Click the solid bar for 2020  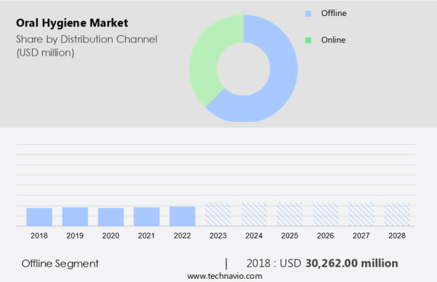(111, 217)
